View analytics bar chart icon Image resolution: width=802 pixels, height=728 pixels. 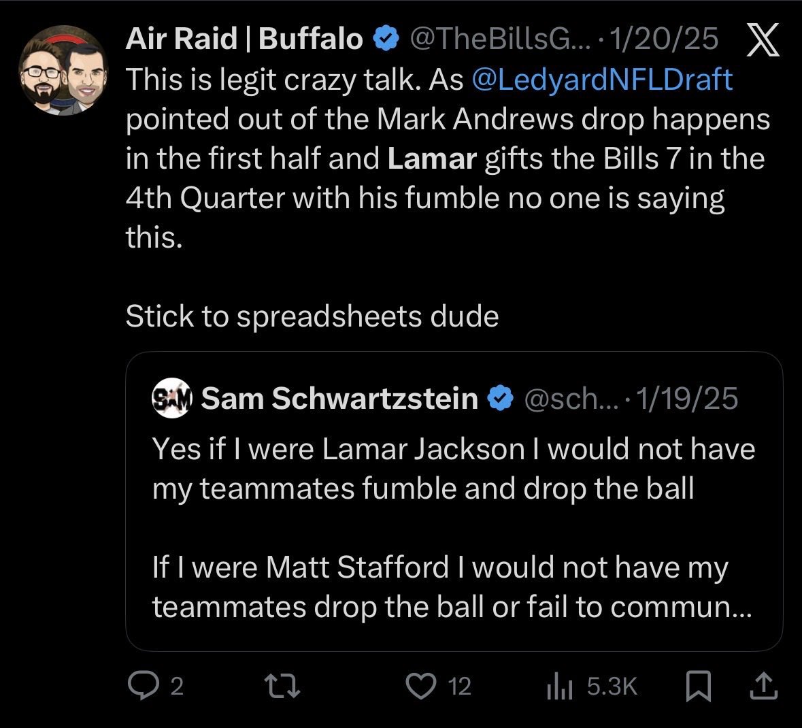pos(558,686)
